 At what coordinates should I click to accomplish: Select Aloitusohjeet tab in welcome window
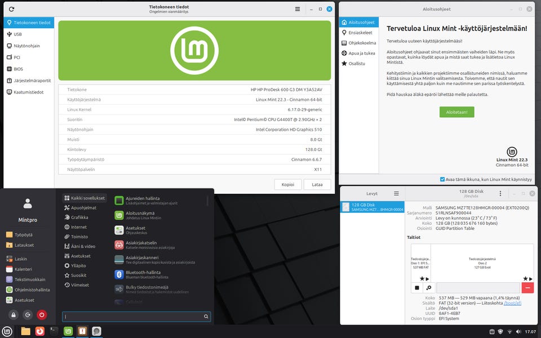[x=358, y=23]
